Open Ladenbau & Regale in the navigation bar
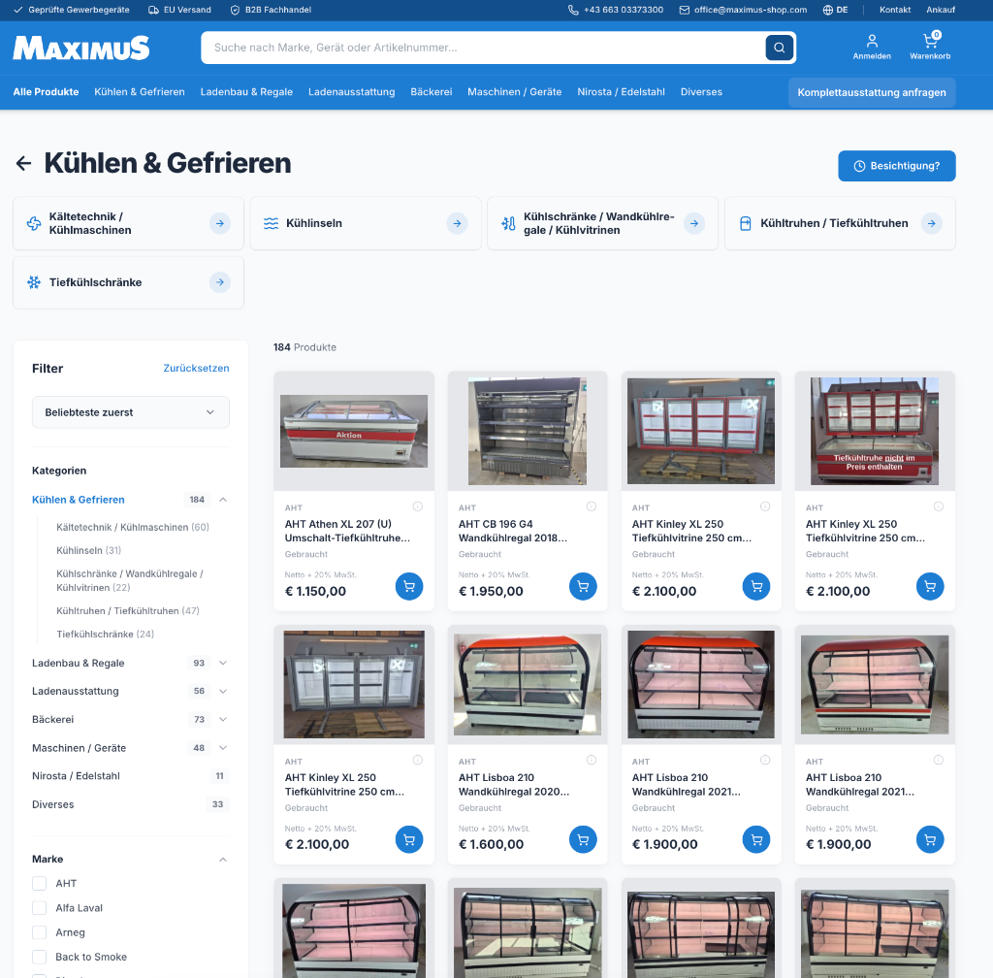 click(x=246, y=92)
